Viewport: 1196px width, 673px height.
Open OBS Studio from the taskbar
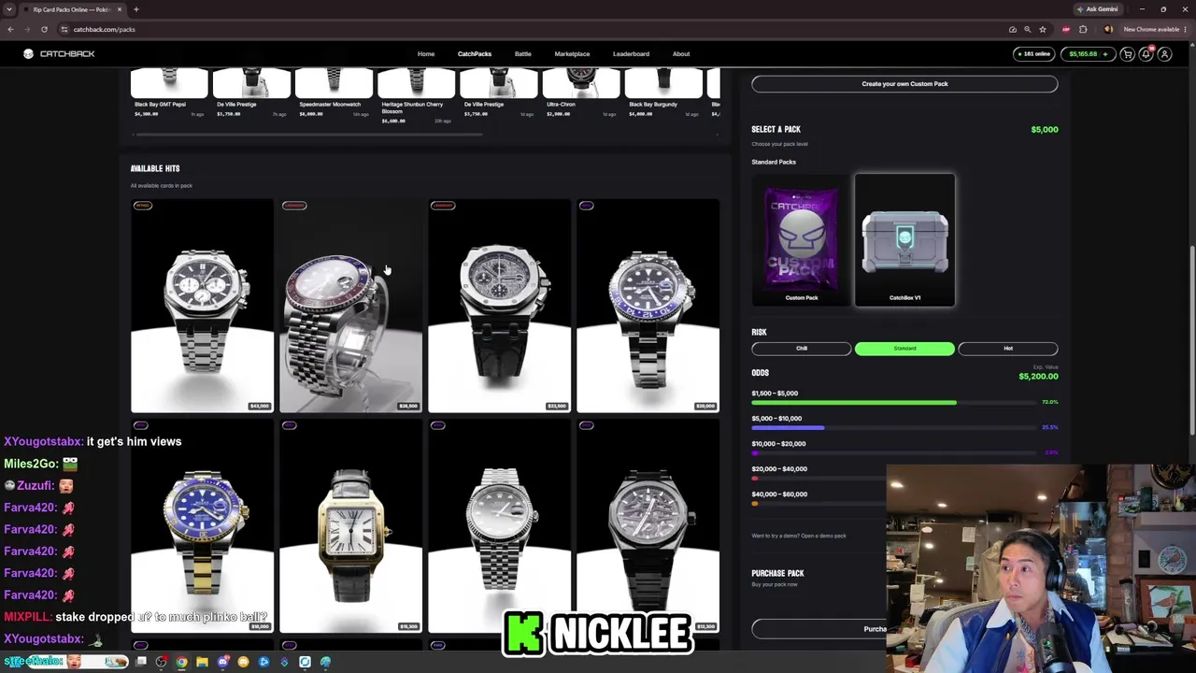tap(162, 662)
